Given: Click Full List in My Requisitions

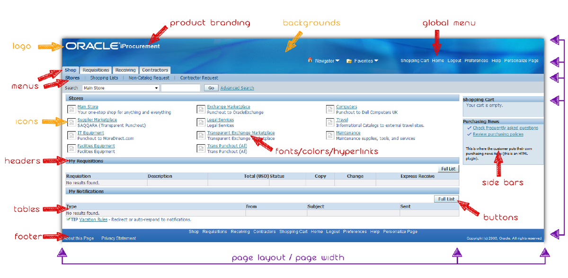Looking at the screenshot, I should 448,169.
